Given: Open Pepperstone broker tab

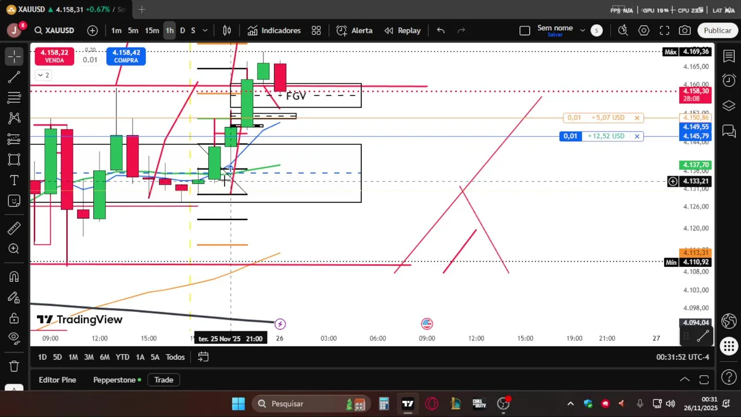Looking at the screenshot, I should (x=117, y=380).
